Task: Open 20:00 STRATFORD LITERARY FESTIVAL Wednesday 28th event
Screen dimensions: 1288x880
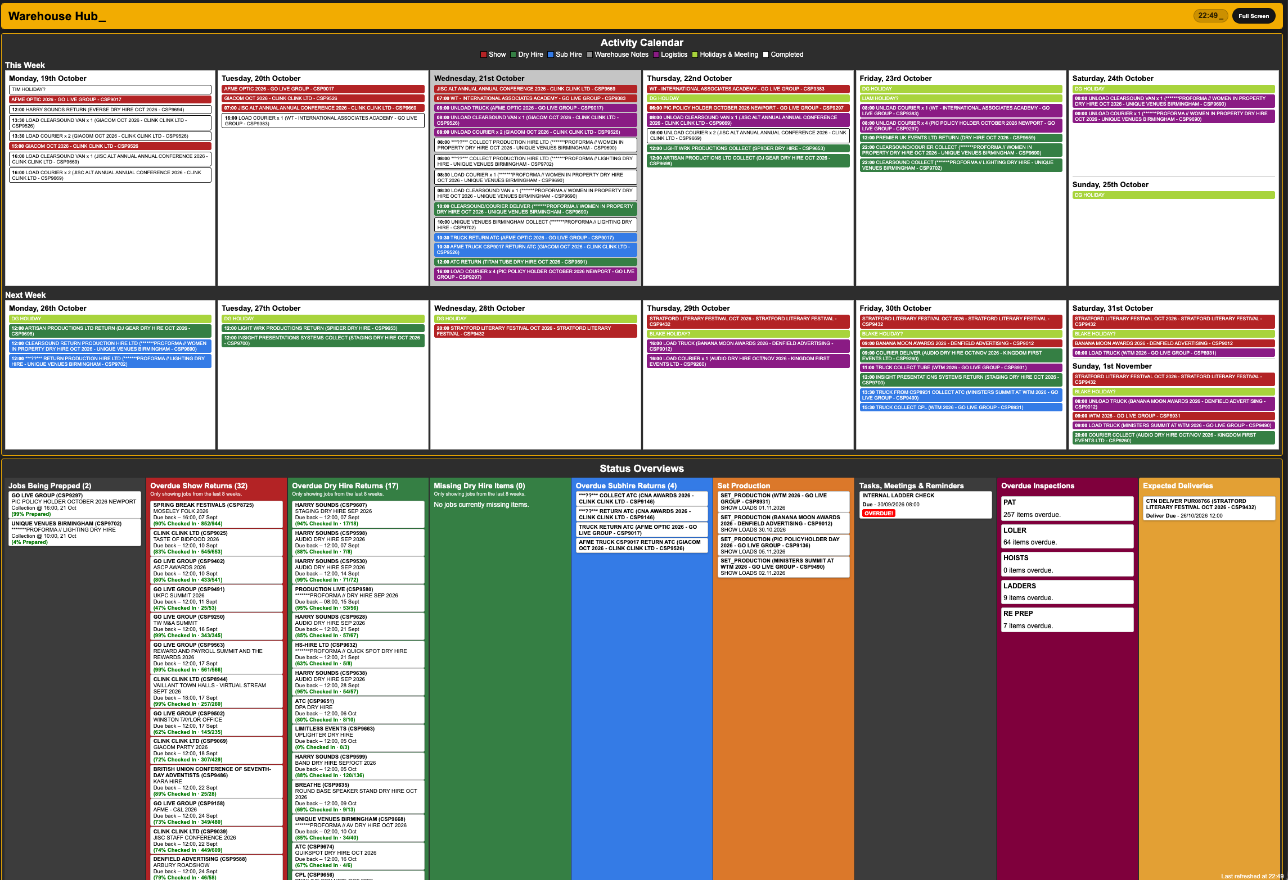Action: 535,331
